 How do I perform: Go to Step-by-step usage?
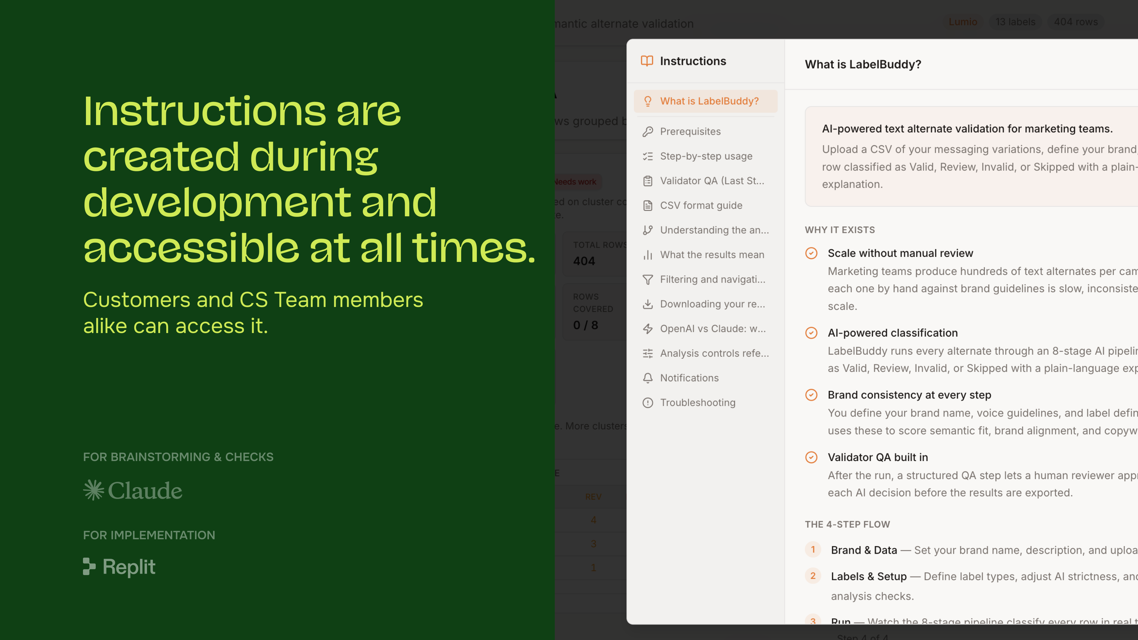706,156
